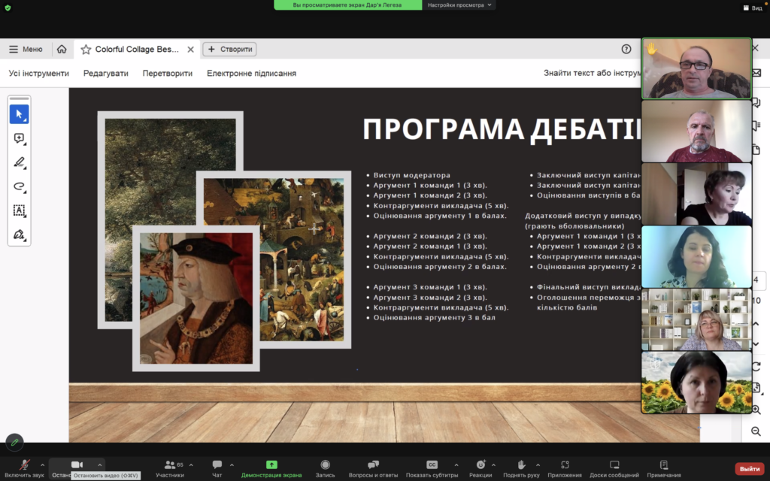Open the help question mark icon
The height and width of the screenshot is (481, 770).
point(626,49)
